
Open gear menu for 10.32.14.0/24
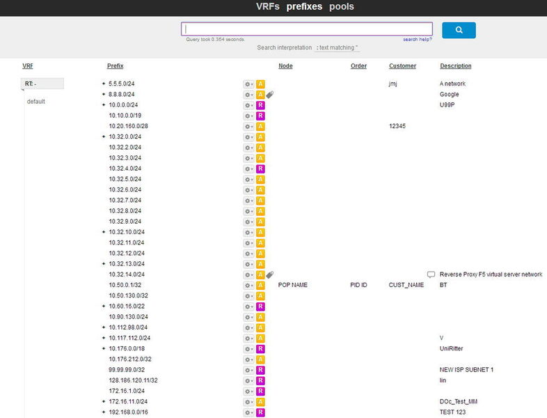pos(248,274)
